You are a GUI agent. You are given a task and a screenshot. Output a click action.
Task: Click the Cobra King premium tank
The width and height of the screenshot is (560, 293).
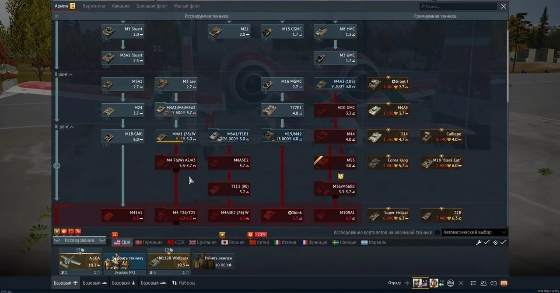(388, 163)
